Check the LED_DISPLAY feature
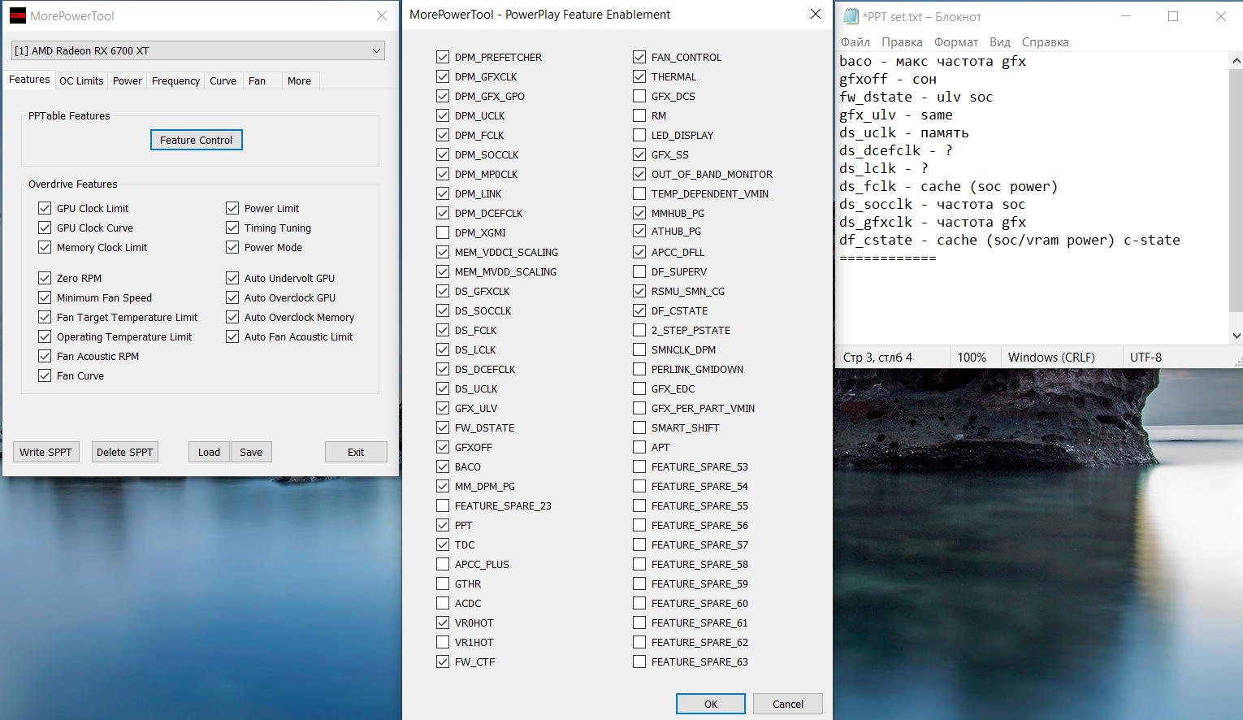 [x=639, y=135]
